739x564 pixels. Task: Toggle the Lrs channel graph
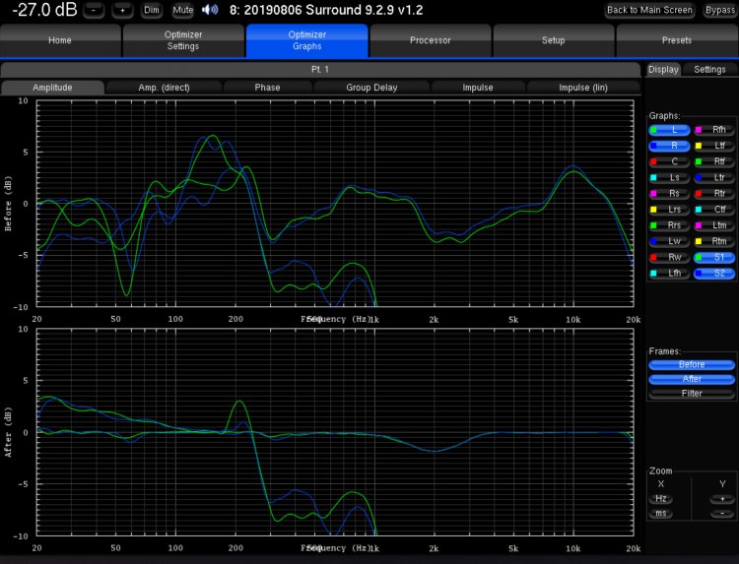tap(669, 210)
